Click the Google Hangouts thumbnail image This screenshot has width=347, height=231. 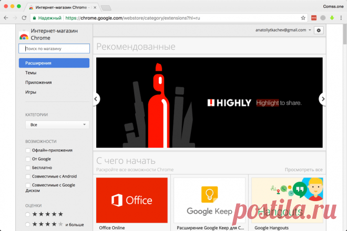[x=287, y=200]
